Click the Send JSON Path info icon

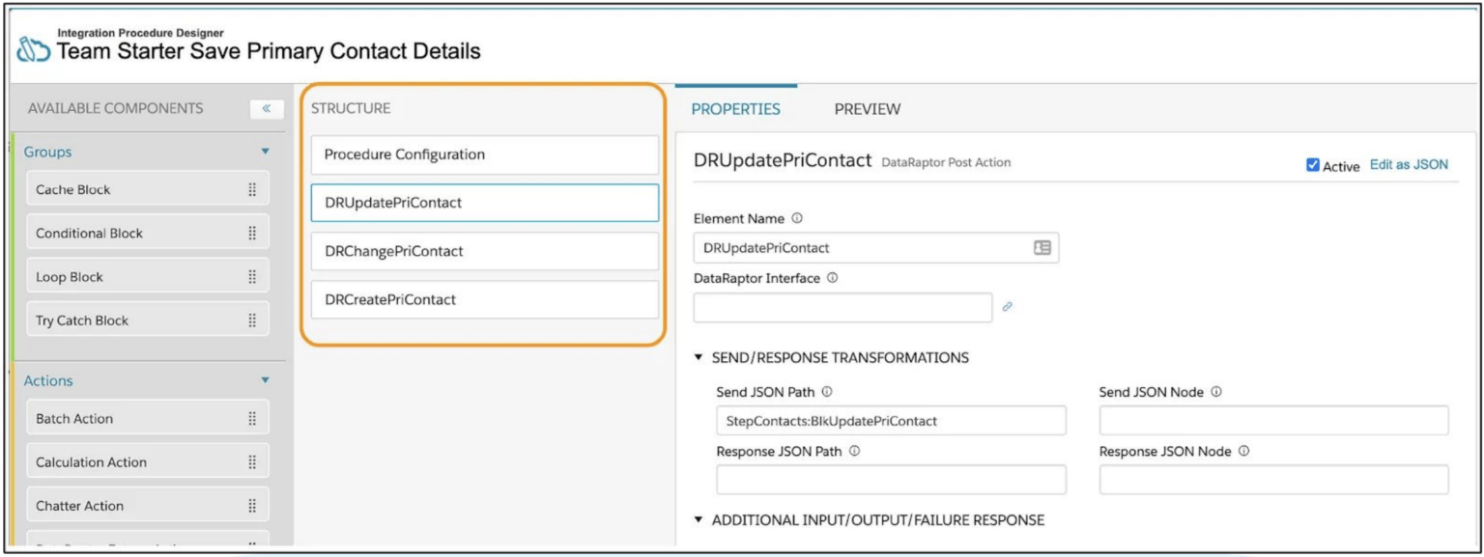[826, 392]
